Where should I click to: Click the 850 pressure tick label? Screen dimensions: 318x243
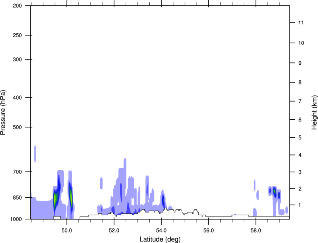click(x=17, y=197)
